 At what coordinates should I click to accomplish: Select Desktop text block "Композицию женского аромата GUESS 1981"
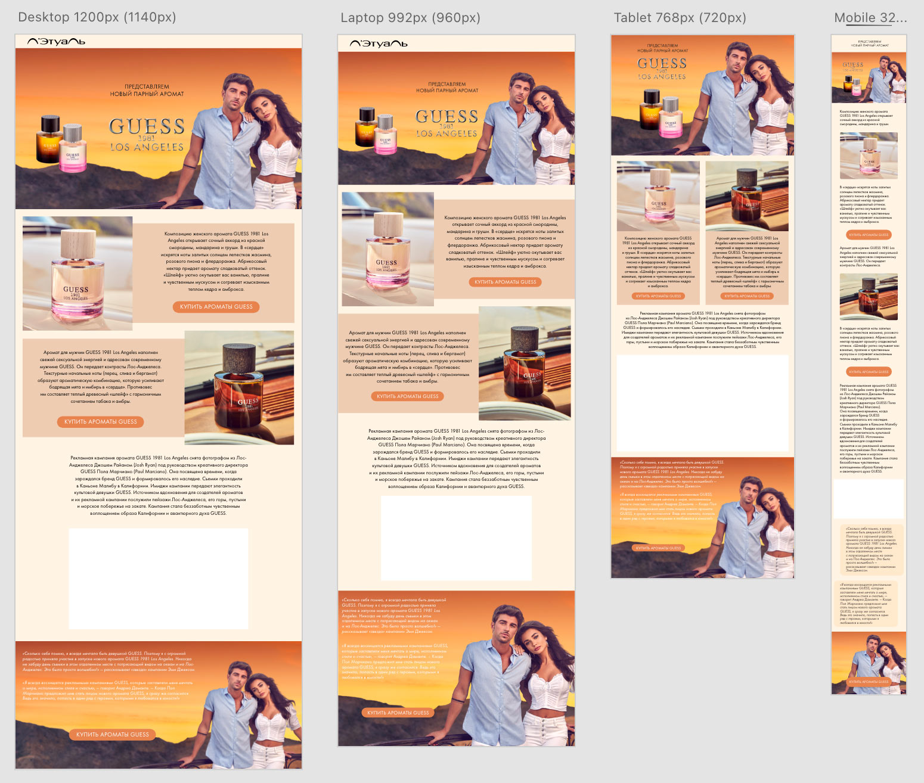[216, 261]
